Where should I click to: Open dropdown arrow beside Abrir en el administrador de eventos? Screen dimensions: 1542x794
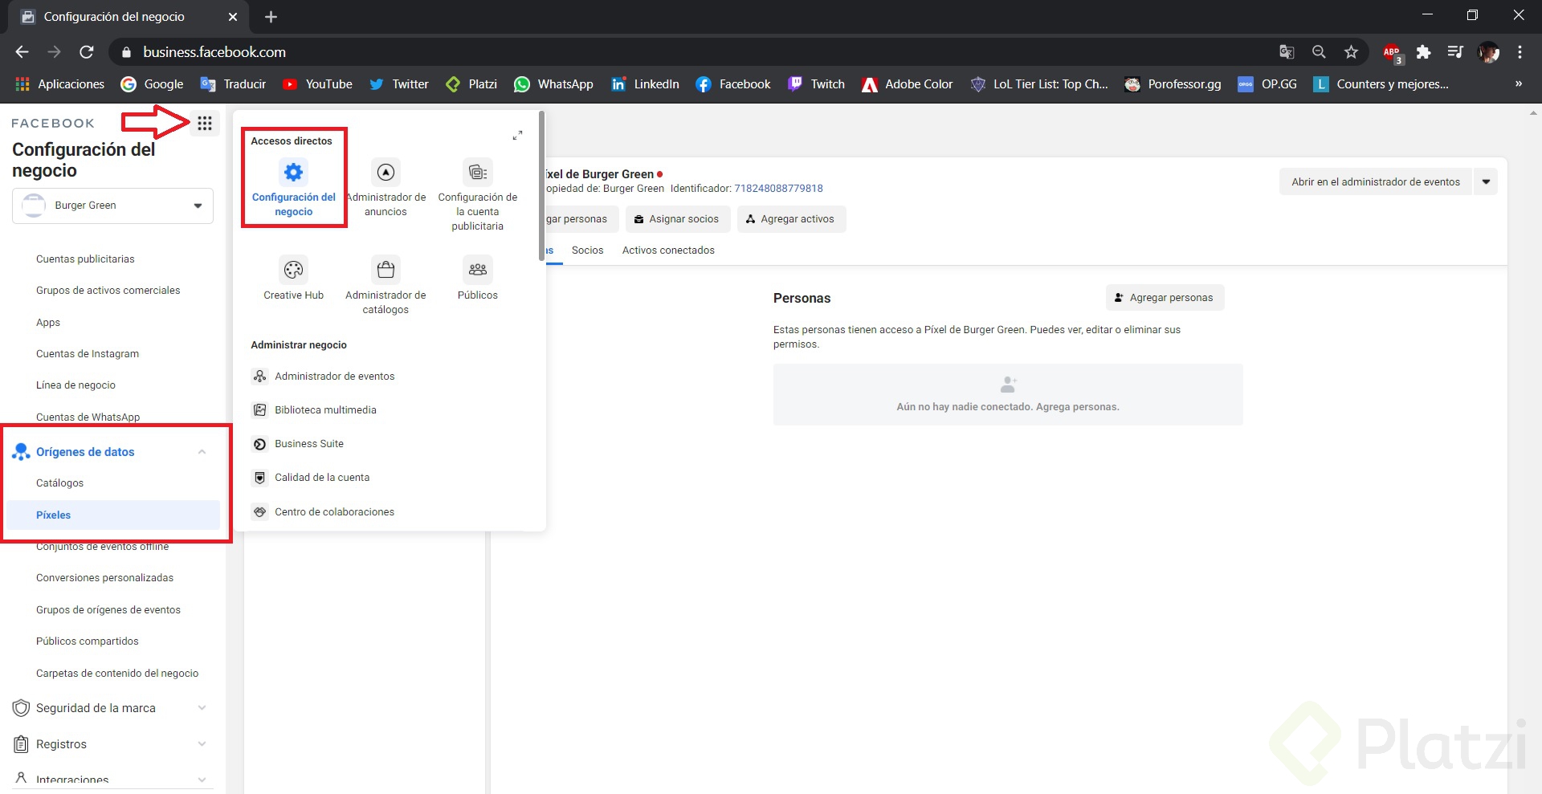[1486, 182]
